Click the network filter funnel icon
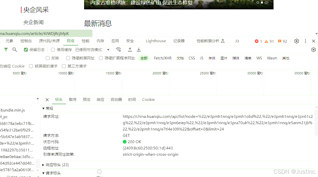Screen dimensions: 318x177 (6, 50)
